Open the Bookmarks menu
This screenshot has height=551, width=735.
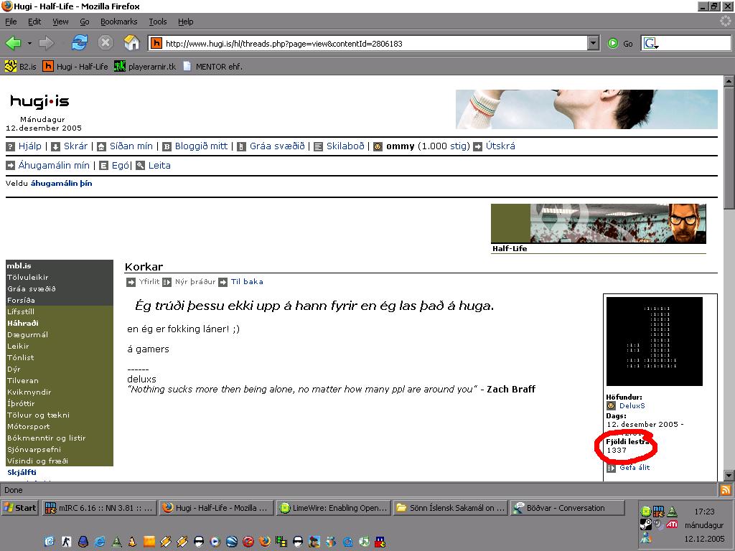pos(118,22)
